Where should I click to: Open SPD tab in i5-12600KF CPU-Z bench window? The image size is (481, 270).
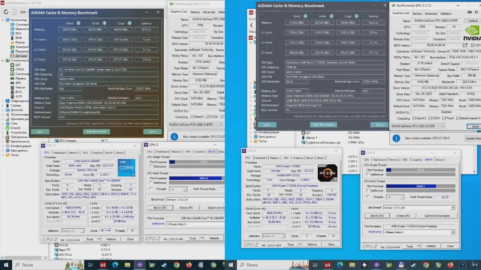pos(188,151)
